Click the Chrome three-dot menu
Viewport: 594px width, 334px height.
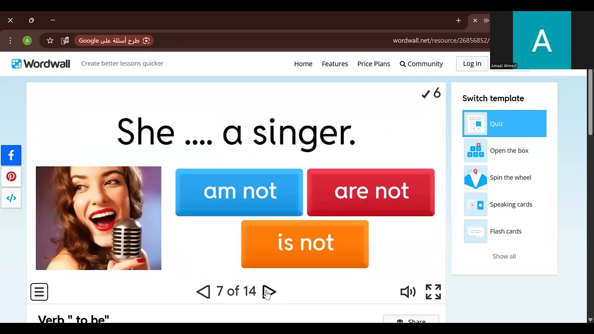coord(10,41)
